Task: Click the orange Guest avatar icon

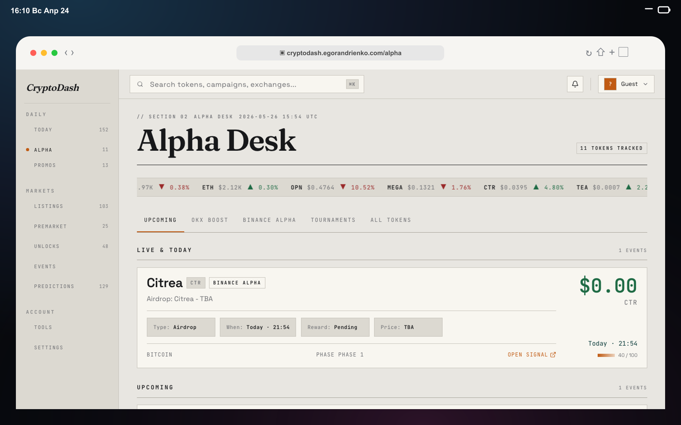Action: click(610, 84)
